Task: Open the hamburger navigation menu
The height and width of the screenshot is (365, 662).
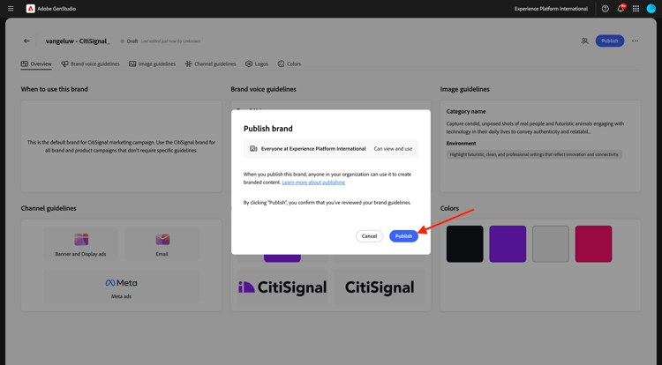Action: 11,9
